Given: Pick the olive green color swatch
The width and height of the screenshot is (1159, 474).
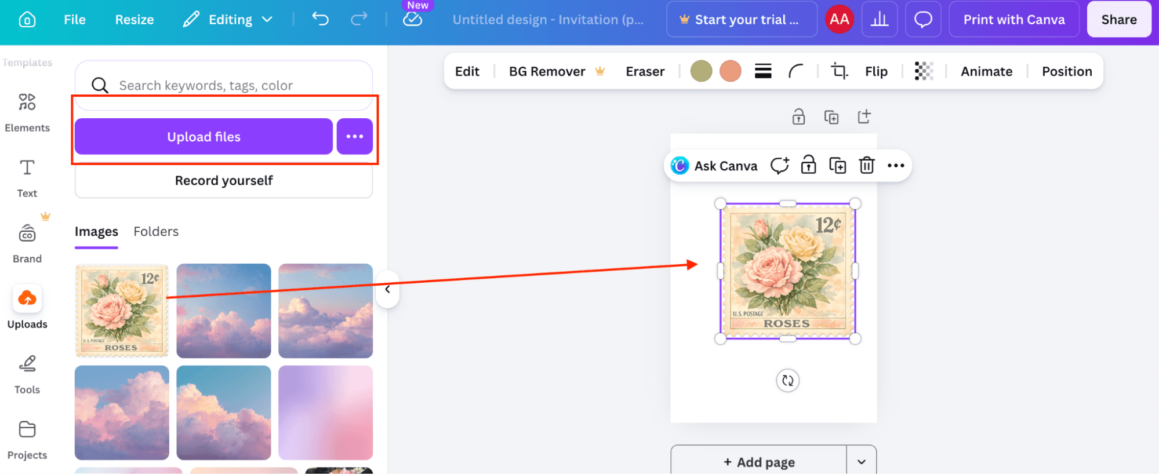Looking at the screenshot, I should (x=701, y=71).
